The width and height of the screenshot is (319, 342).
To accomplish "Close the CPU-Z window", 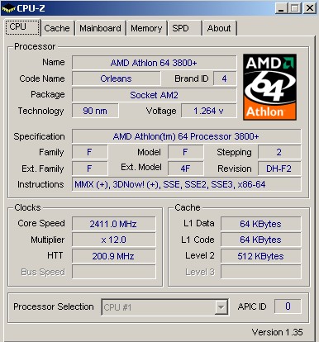I will [x=310, y=8].
